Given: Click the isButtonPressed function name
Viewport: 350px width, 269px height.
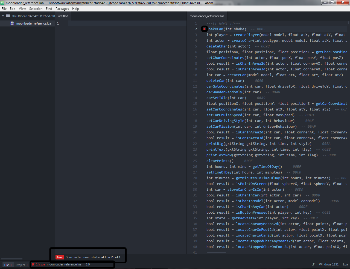Looking at the screenshot, I should coord(252,213).
